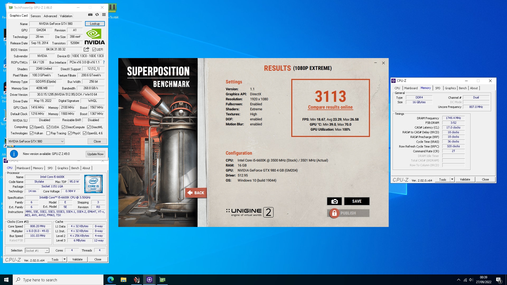
Task: Click the BIOS export share icon in GPU-Z
Action: 86,49
